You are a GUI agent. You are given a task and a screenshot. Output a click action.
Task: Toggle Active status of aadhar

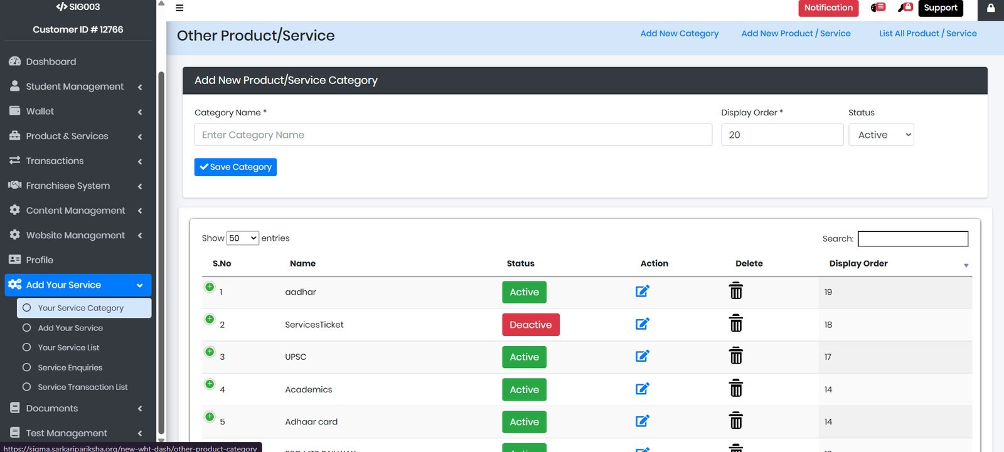tap(524, 292)
